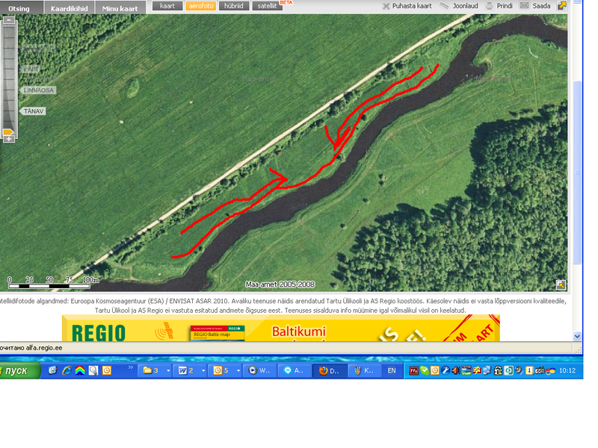Click the EN language indicator
The width and height of the screenshot is (598, 448).
click(x=392, y=370)
